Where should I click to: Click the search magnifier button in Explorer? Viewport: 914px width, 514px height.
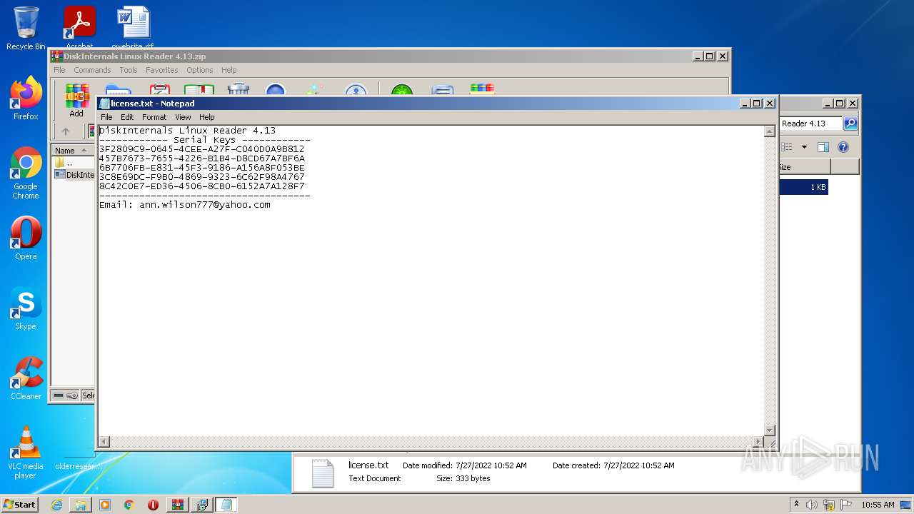(850, 124)
